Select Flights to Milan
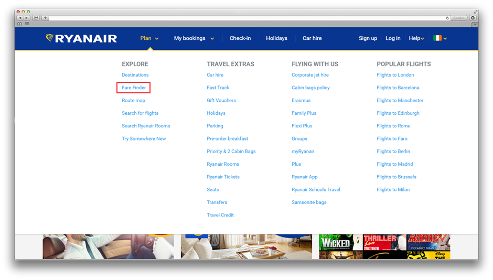Screen dimensions: 493x280 393,189
